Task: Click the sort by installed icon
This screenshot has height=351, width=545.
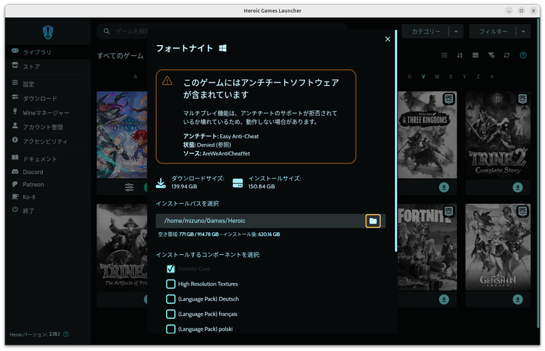Action: [476, 55]
